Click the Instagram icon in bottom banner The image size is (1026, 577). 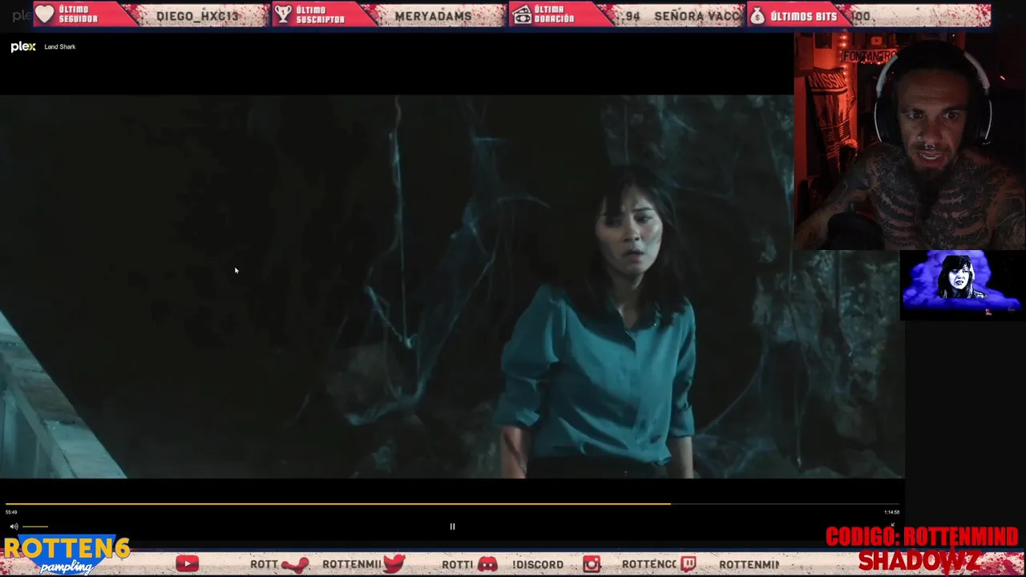tap(592, 564)
